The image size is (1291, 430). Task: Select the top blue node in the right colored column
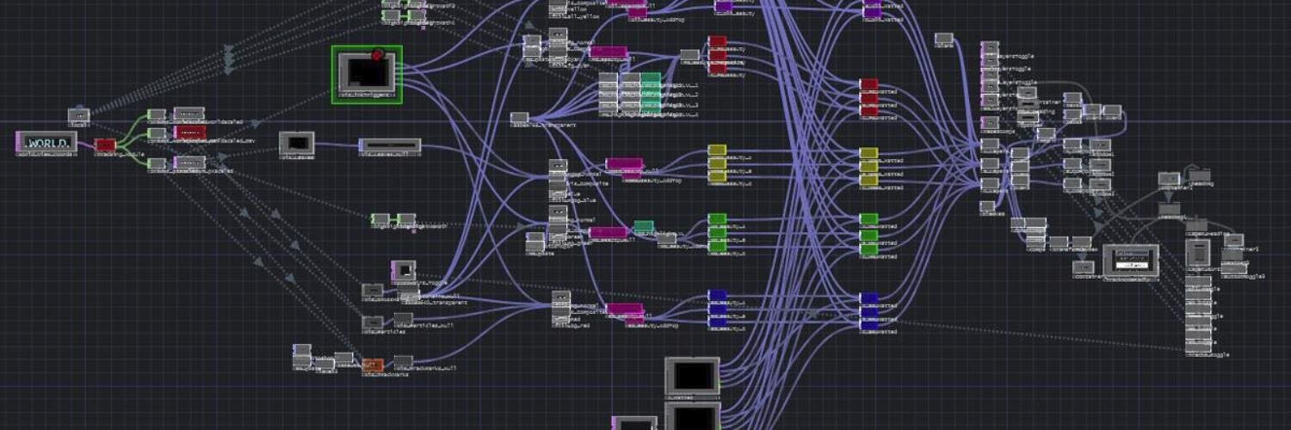pos(869,298)
